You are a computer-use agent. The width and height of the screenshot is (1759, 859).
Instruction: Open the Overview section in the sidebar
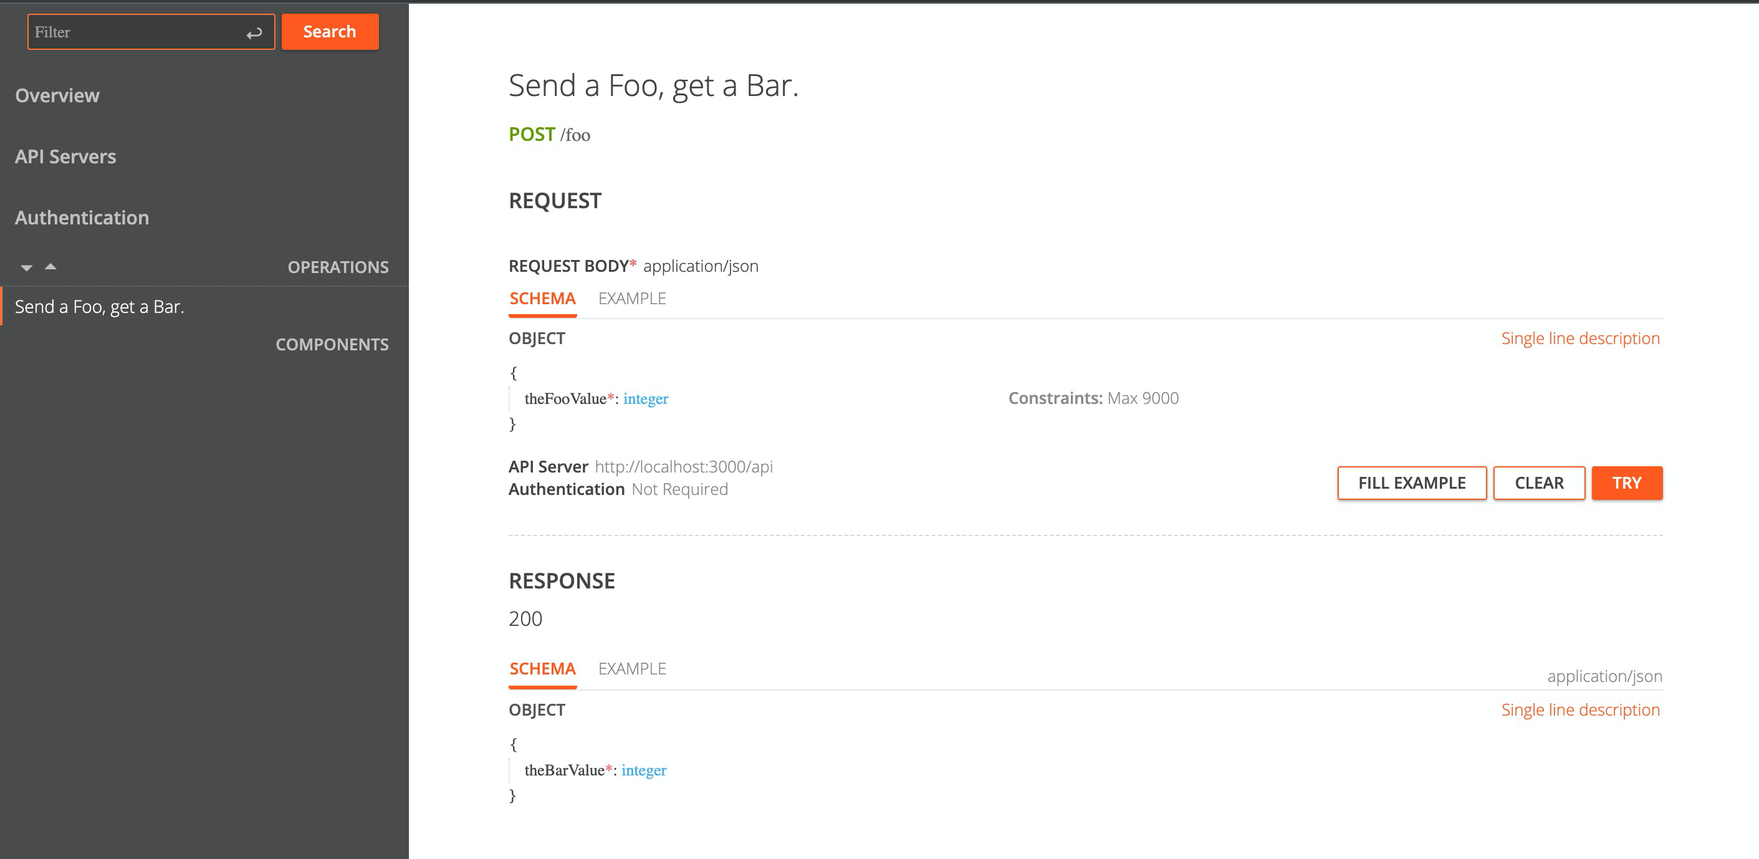(57, 95)
